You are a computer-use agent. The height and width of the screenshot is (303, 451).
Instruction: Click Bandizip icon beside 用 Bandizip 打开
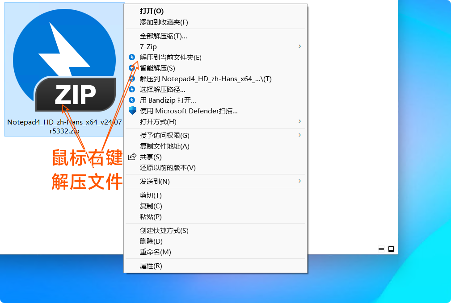pyautogui.click(x=132, y=100)
